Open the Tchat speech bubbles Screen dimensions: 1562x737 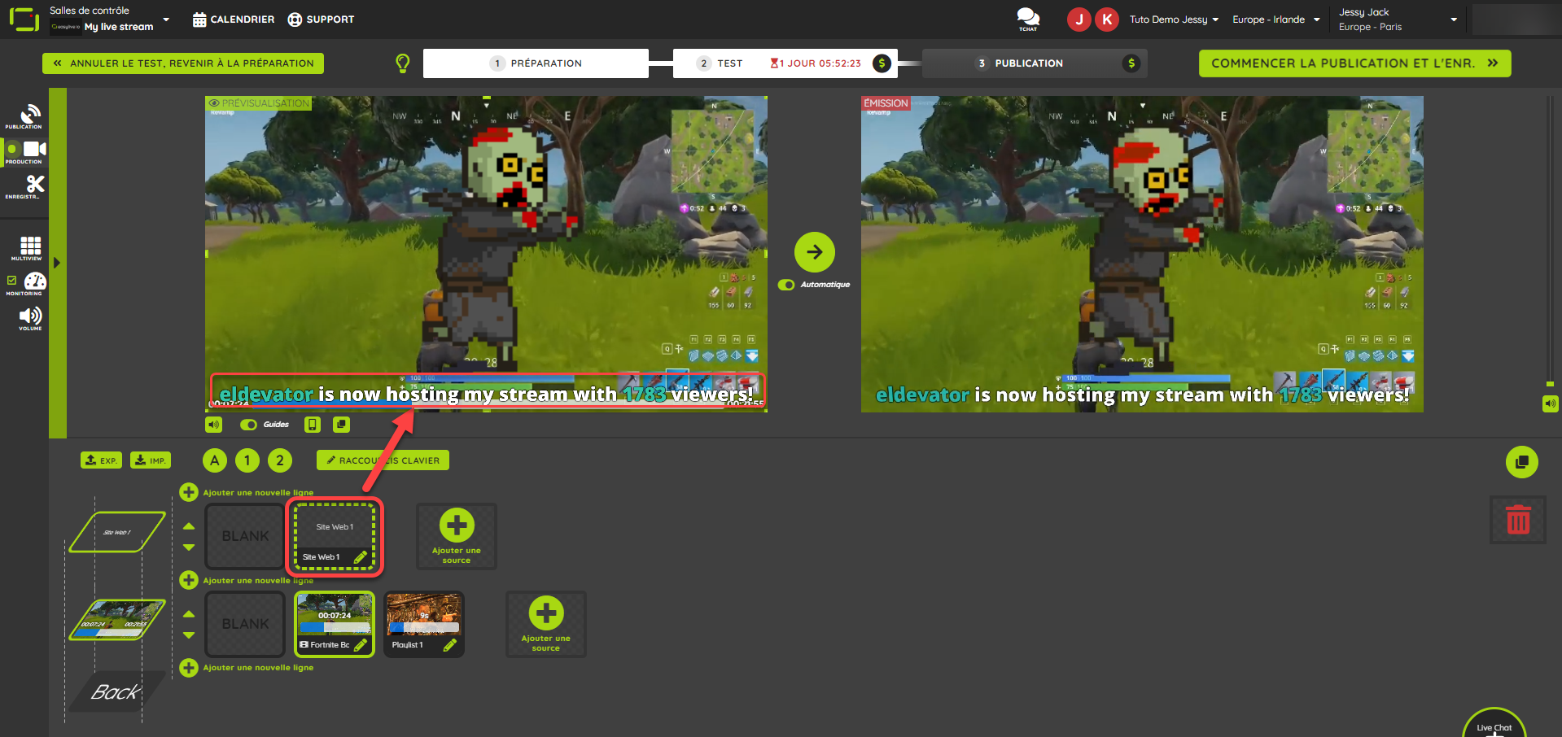click(1028, 19)
